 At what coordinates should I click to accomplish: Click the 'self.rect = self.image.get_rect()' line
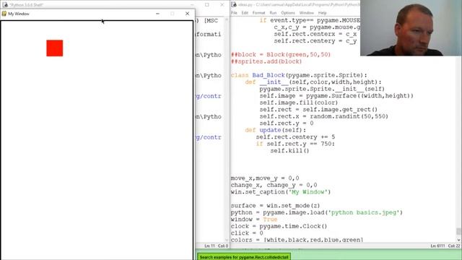click(318, 109)
